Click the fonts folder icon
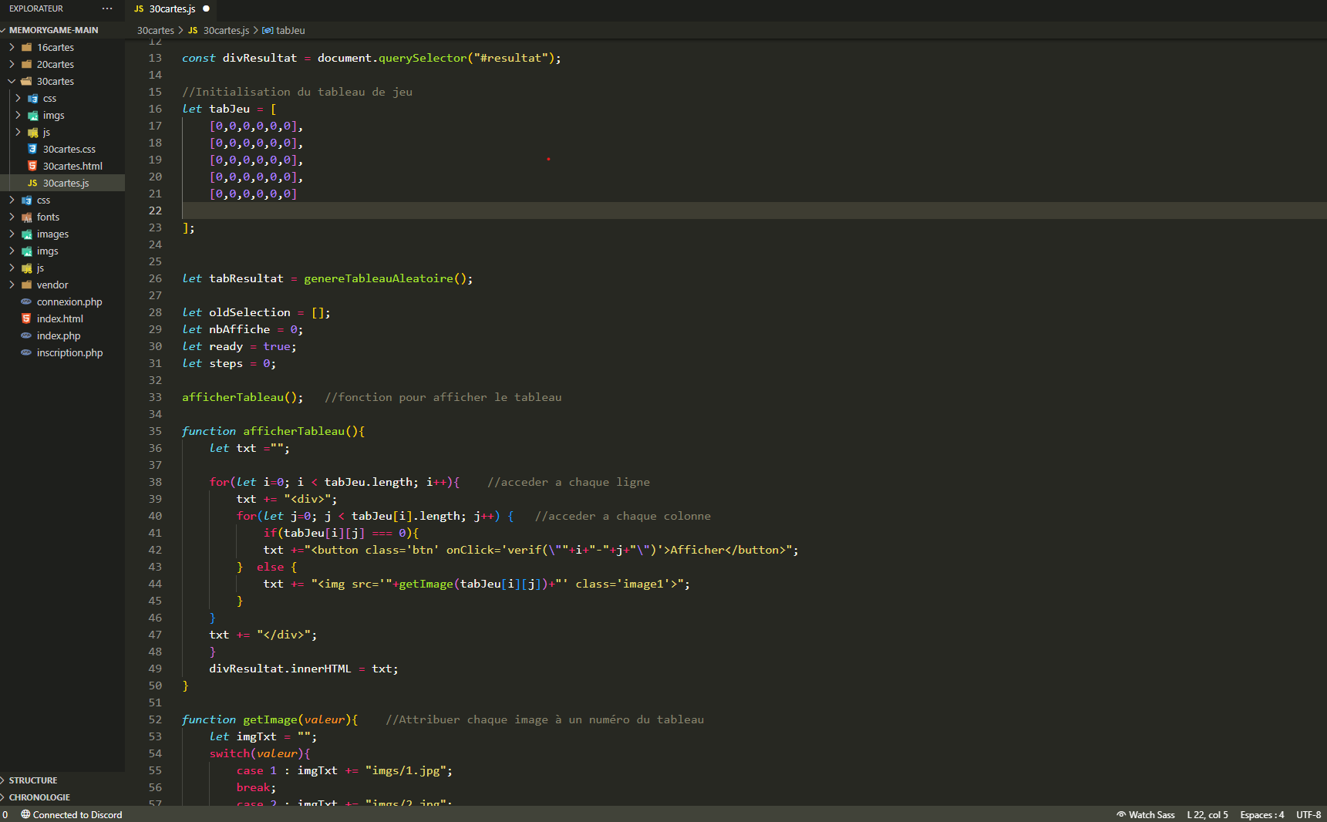The image size is (1327, 822). click(x=27, y=217)
